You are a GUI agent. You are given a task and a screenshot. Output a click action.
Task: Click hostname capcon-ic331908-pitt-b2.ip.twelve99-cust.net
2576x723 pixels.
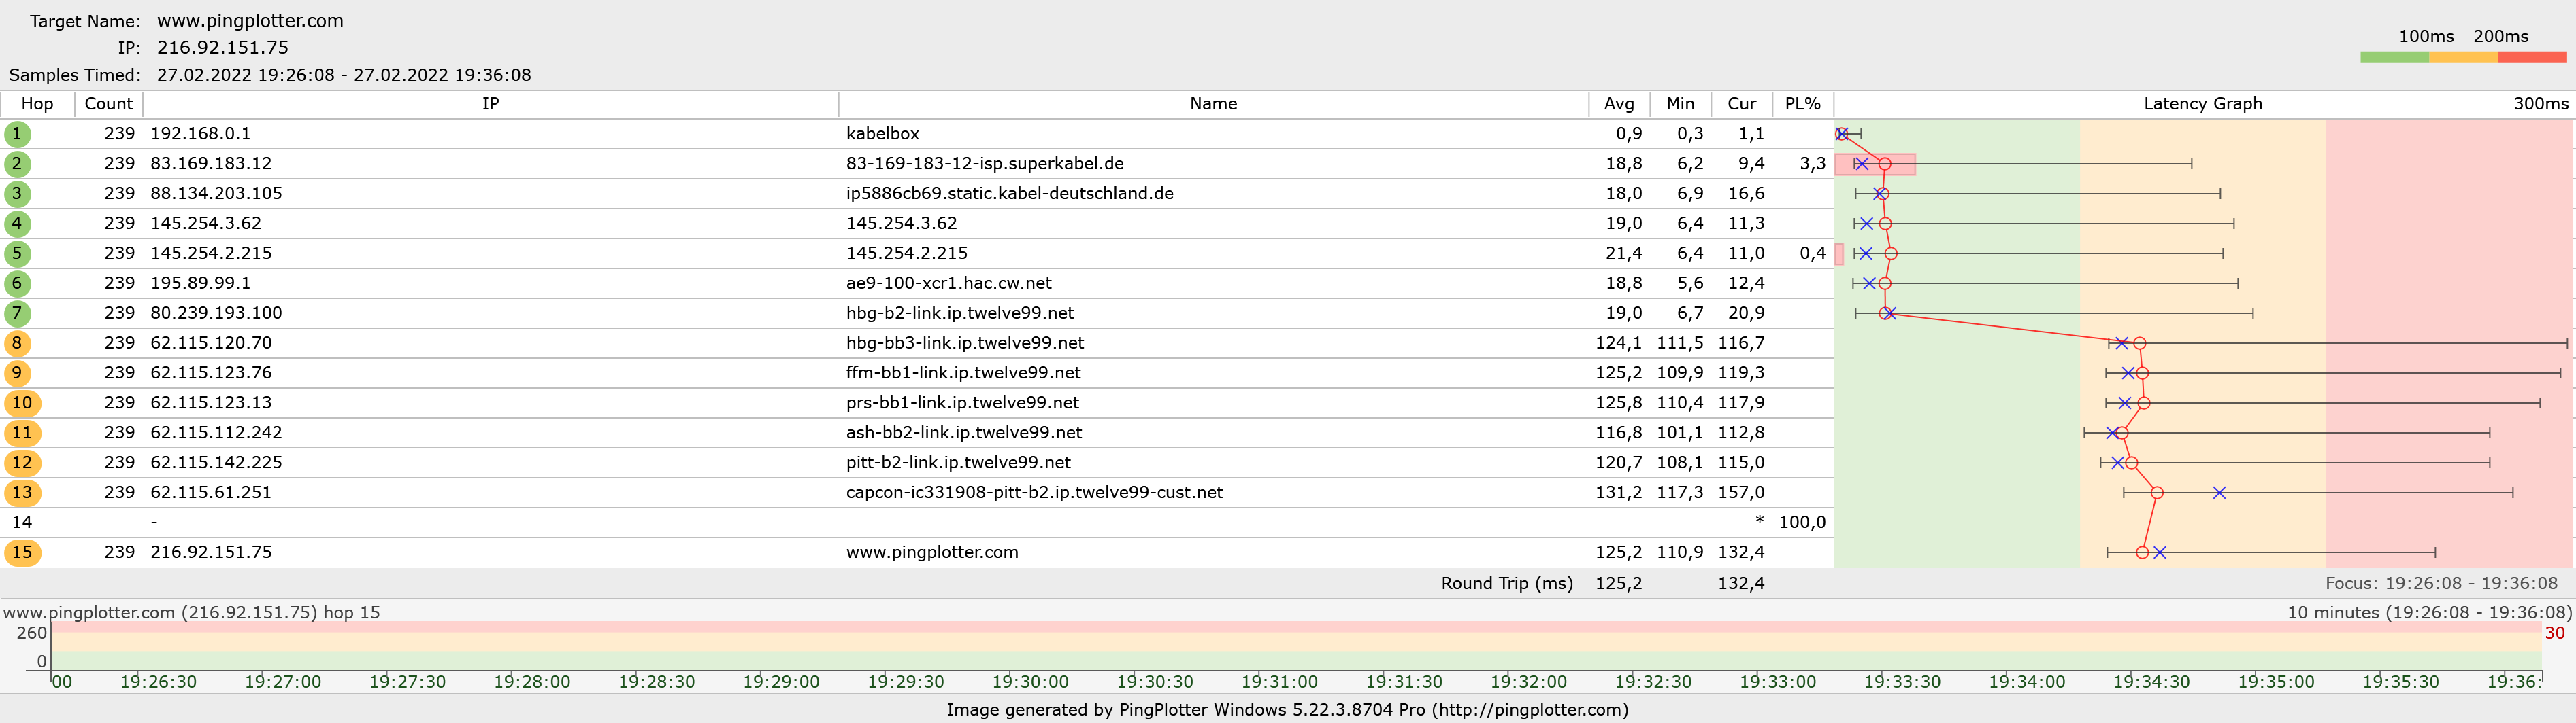[1034, 493]
